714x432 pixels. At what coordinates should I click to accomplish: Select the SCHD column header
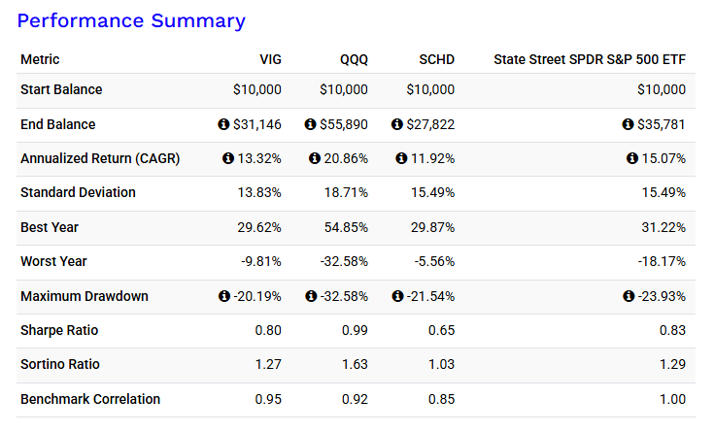tap(437, 59)
